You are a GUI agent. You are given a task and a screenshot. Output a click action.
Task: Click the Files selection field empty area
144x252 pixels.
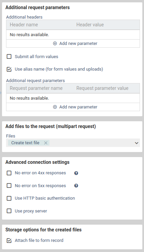tap(91, 143)
